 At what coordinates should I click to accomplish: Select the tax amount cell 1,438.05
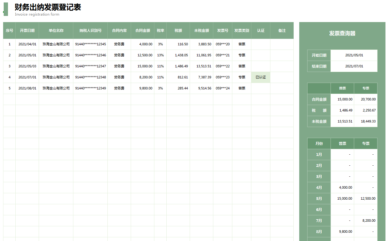coord(178,55)
